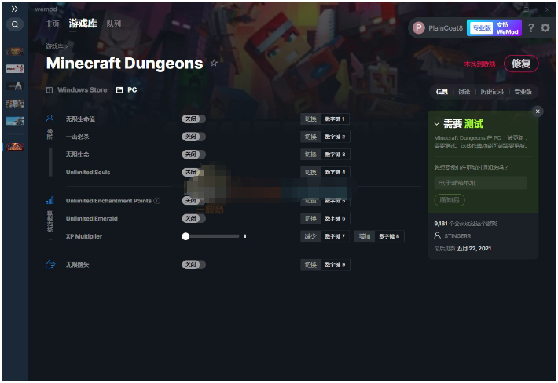Viewport: 558px width, 383px height.
Task: Toggle 无限生命 cheat switch
Action: (193, 154)
